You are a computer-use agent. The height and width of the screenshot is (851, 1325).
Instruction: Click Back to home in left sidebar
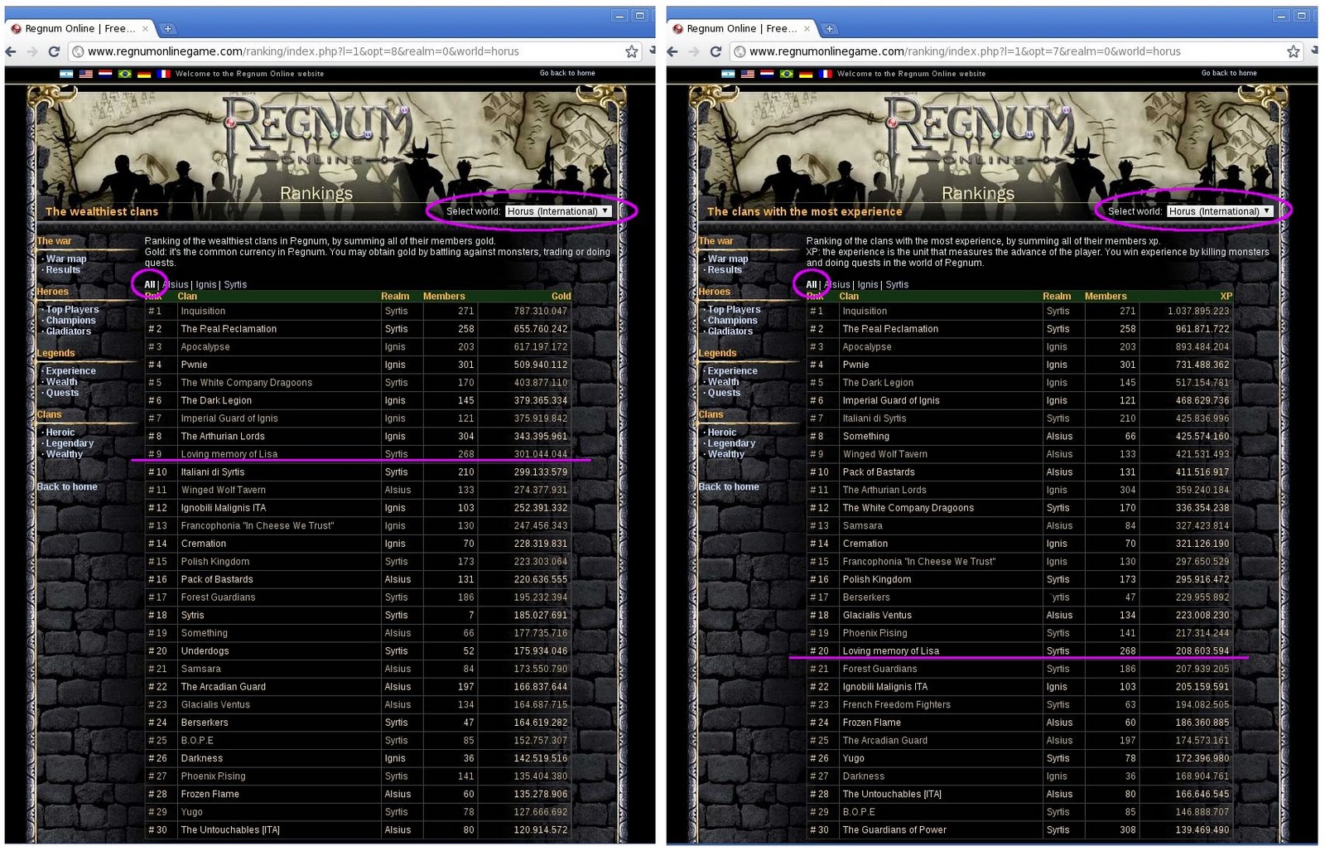click(x=67, y=486)
